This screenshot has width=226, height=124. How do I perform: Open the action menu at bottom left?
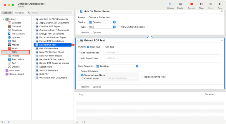[x=3, y=122]
